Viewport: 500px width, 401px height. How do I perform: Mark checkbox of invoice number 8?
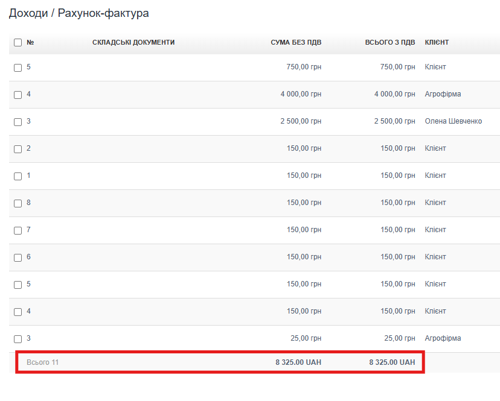point(18,203)
